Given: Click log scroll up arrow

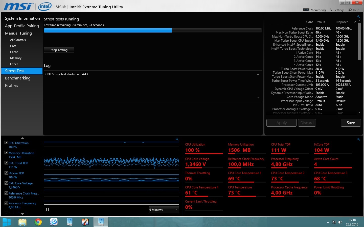Looking at the screenshot, I should click(x=258, y=74).
